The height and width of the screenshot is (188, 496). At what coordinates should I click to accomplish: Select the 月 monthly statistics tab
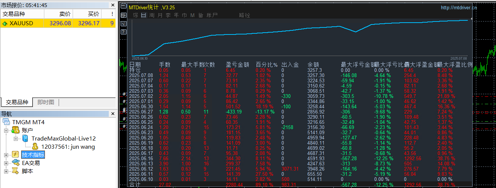tap(160, 15)
